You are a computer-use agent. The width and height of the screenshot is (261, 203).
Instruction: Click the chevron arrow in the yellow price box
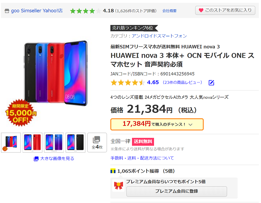(x=191, y=124)
